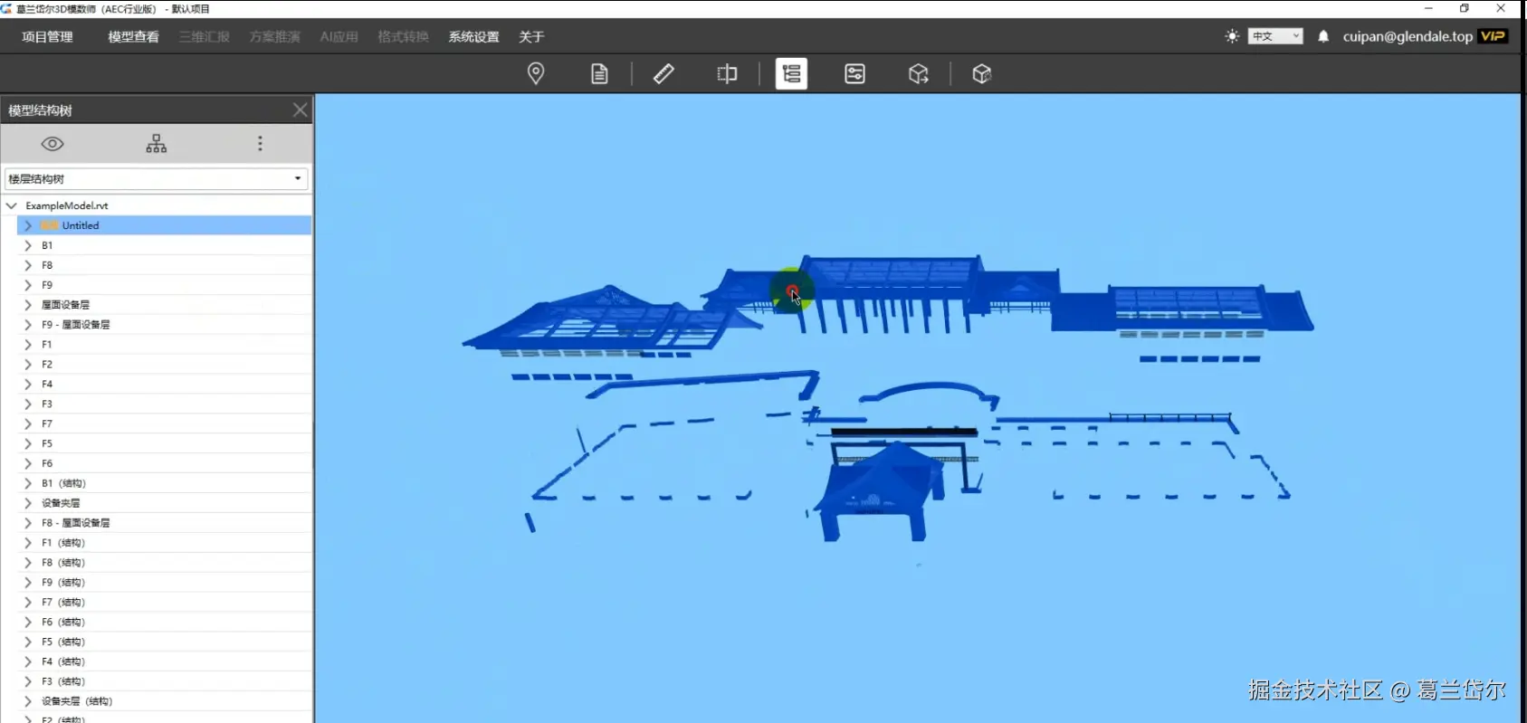The height and width of the screenshot is (723, 1527).
Task: Select the F9 tree row
Action: click(x=165, y=285)
